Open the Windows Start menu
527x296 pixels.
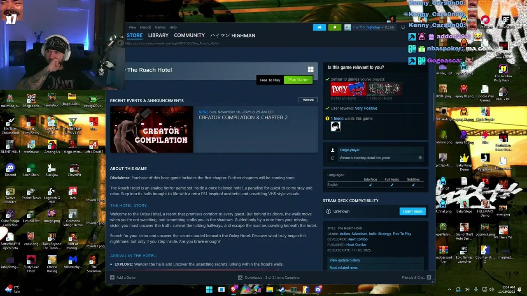click(x=209, y=289)
